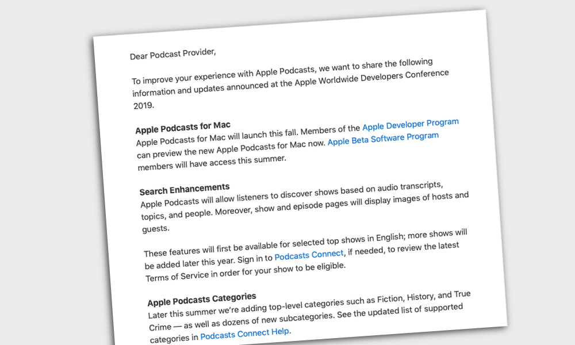Click the word 'guests.' in Search Enhancements
Viewport: 575px width, 345px height.
156,229
